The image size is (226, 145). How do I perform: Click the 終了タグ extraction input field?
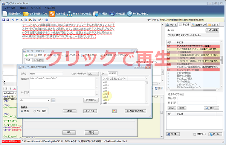click(x=197, y=103)
